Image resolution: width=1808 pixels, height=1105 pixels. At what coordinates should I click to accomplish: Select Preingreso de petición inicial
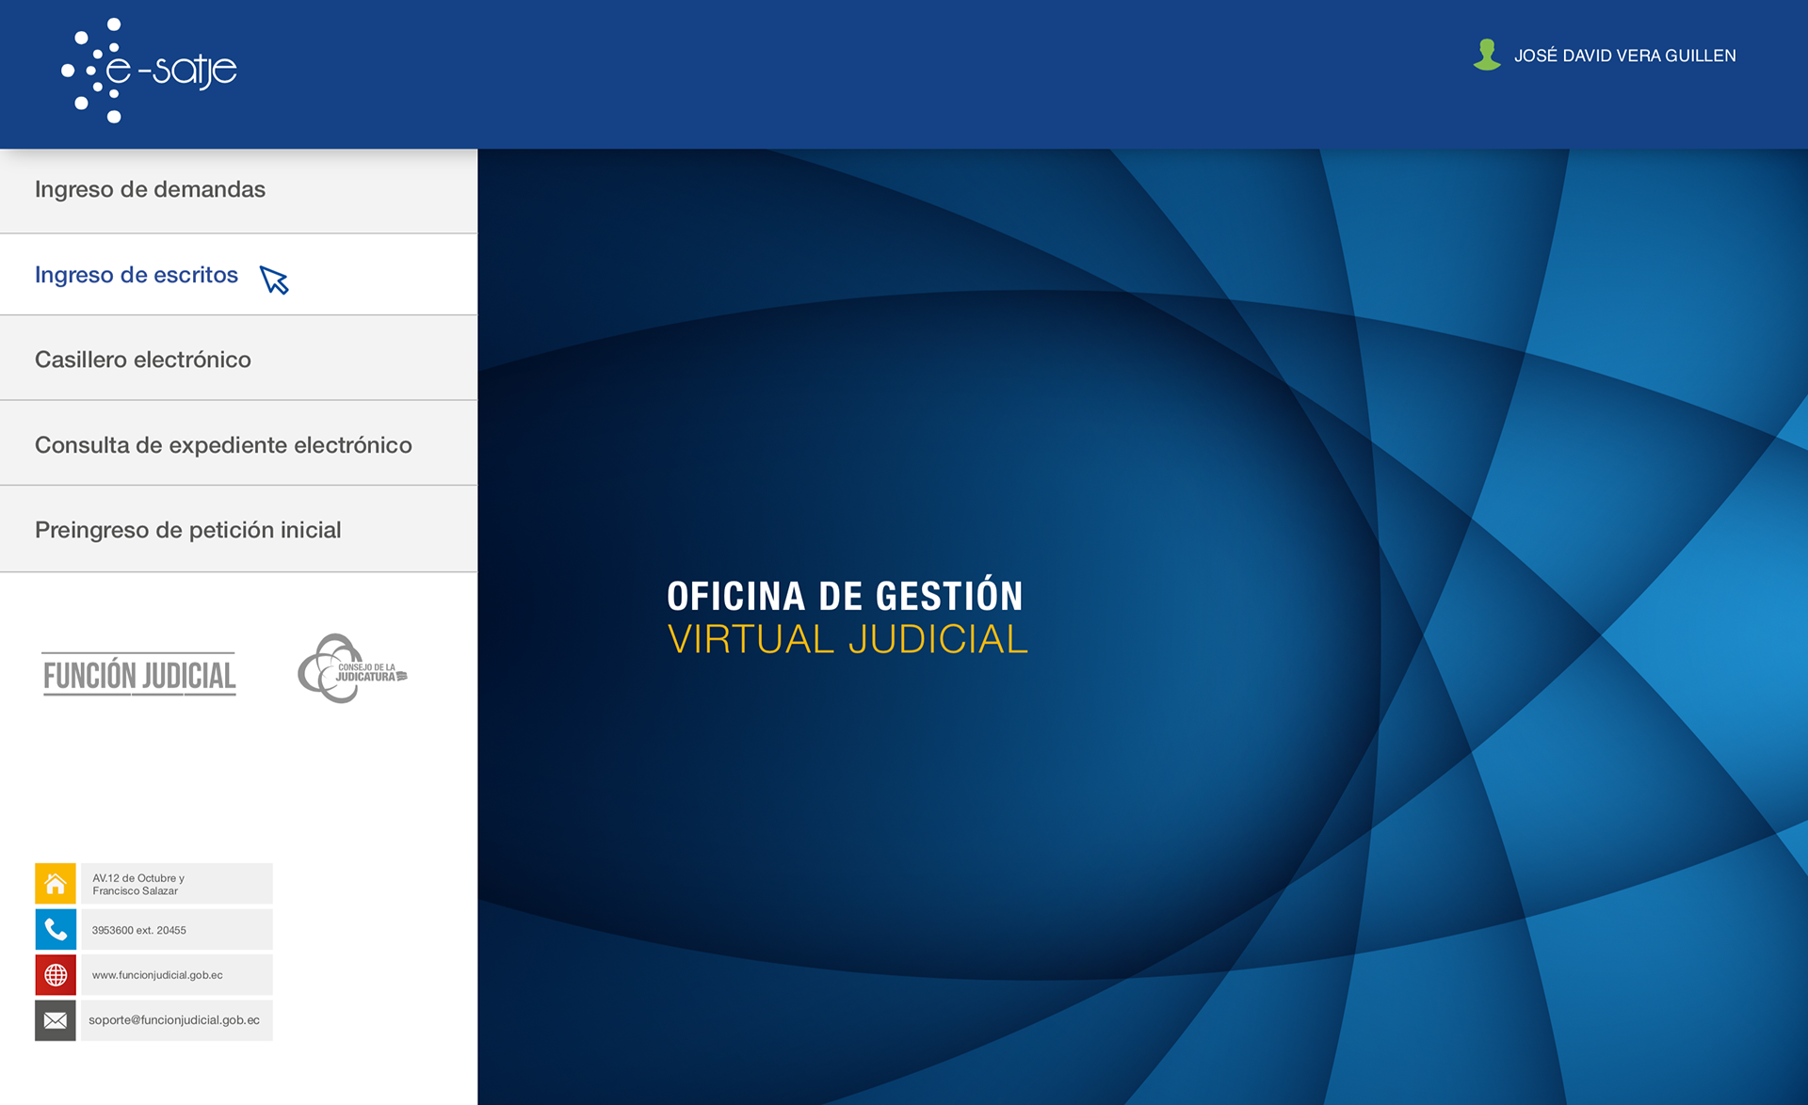(188, 530)
